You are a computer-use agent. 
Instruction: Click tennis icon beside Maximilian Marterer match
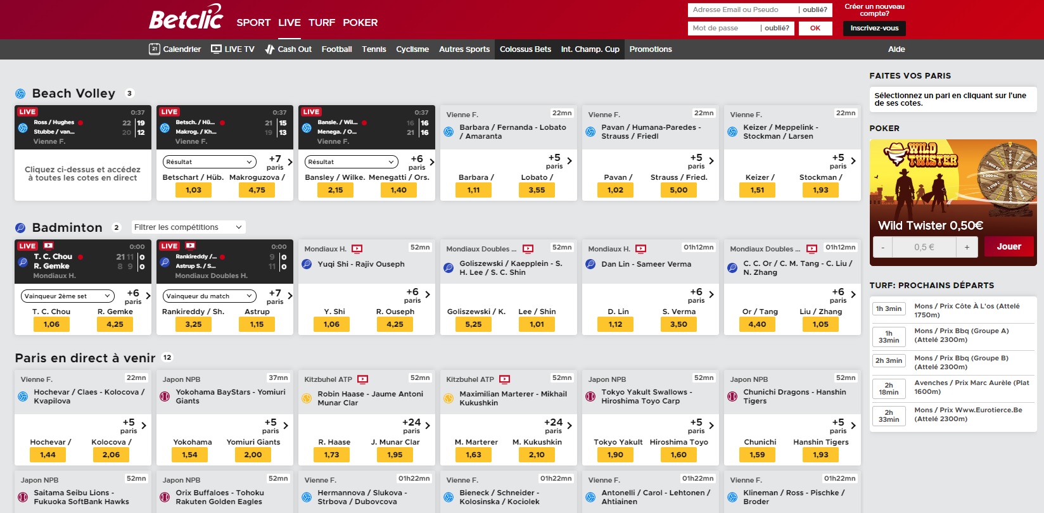click(x=449, y=398)
